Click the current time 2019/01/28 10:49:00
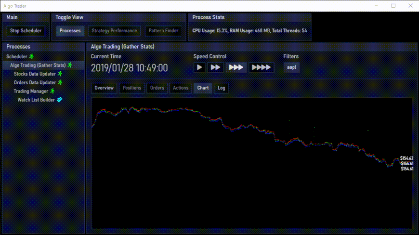This screenshot has height=235, width=419. click(x=130, y=68)
